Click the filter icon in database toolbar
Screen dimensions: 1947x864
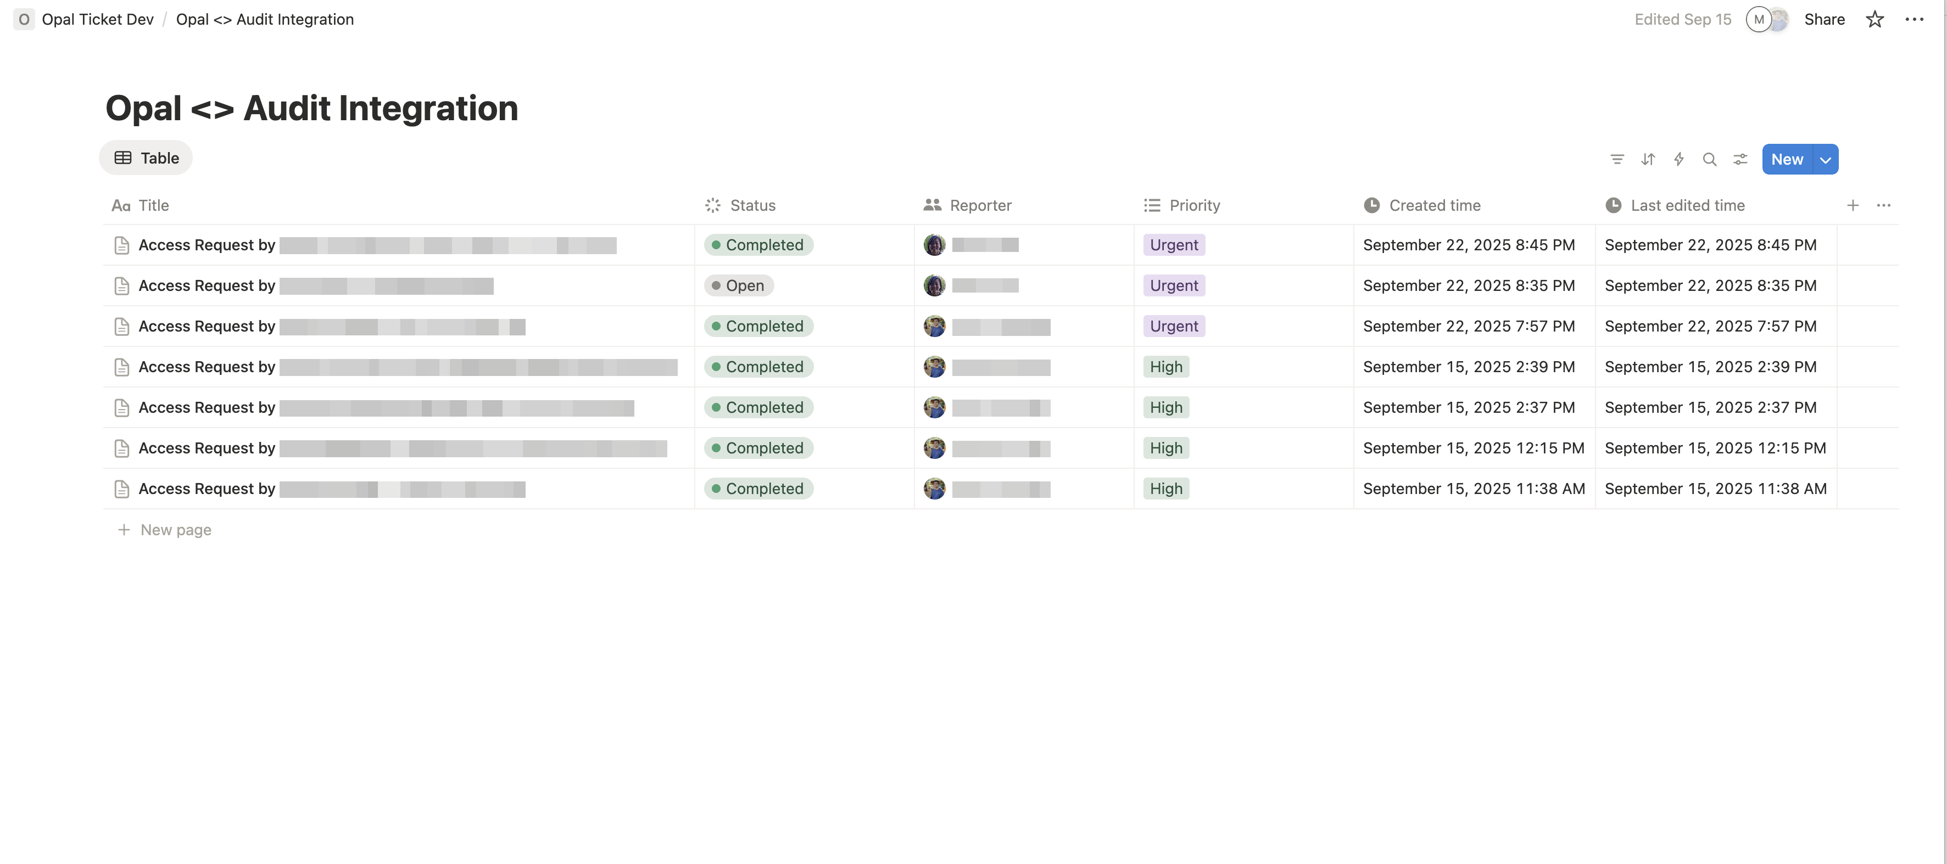pos(1617,159)
